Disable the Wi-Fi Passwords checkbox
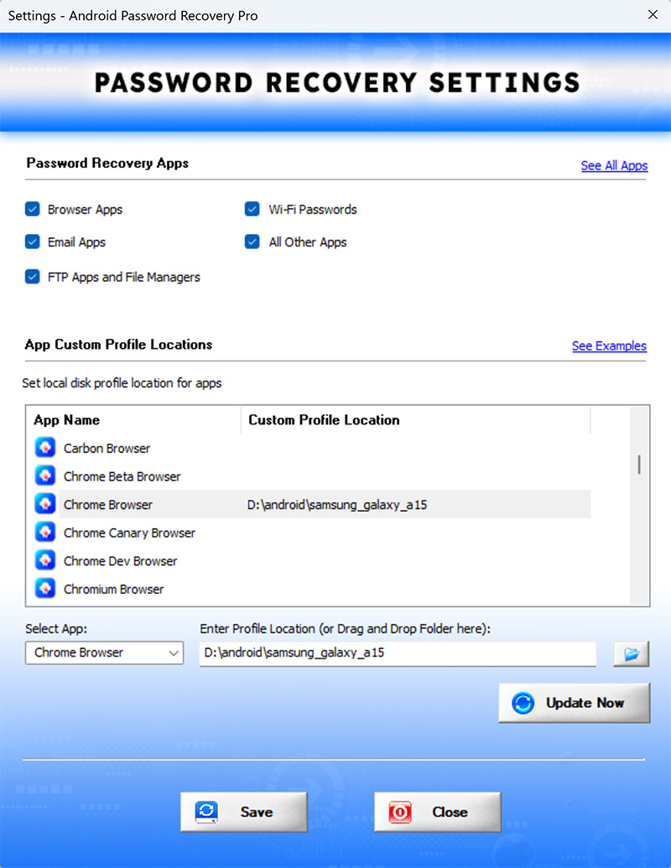The image size is (671, 868). pyautogui.click(x=252, y=209)
